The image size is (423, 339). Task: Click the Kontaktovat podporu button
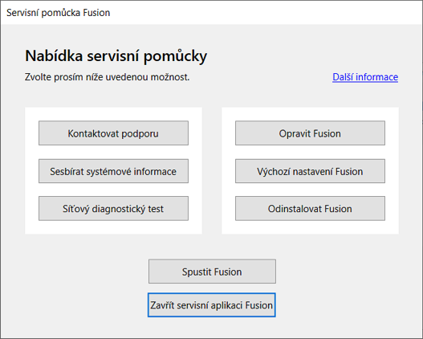click(113, 133)
